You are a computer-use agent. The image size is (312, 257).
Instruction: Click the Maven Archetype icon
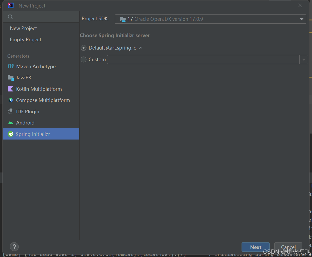[x=11, y=66]
